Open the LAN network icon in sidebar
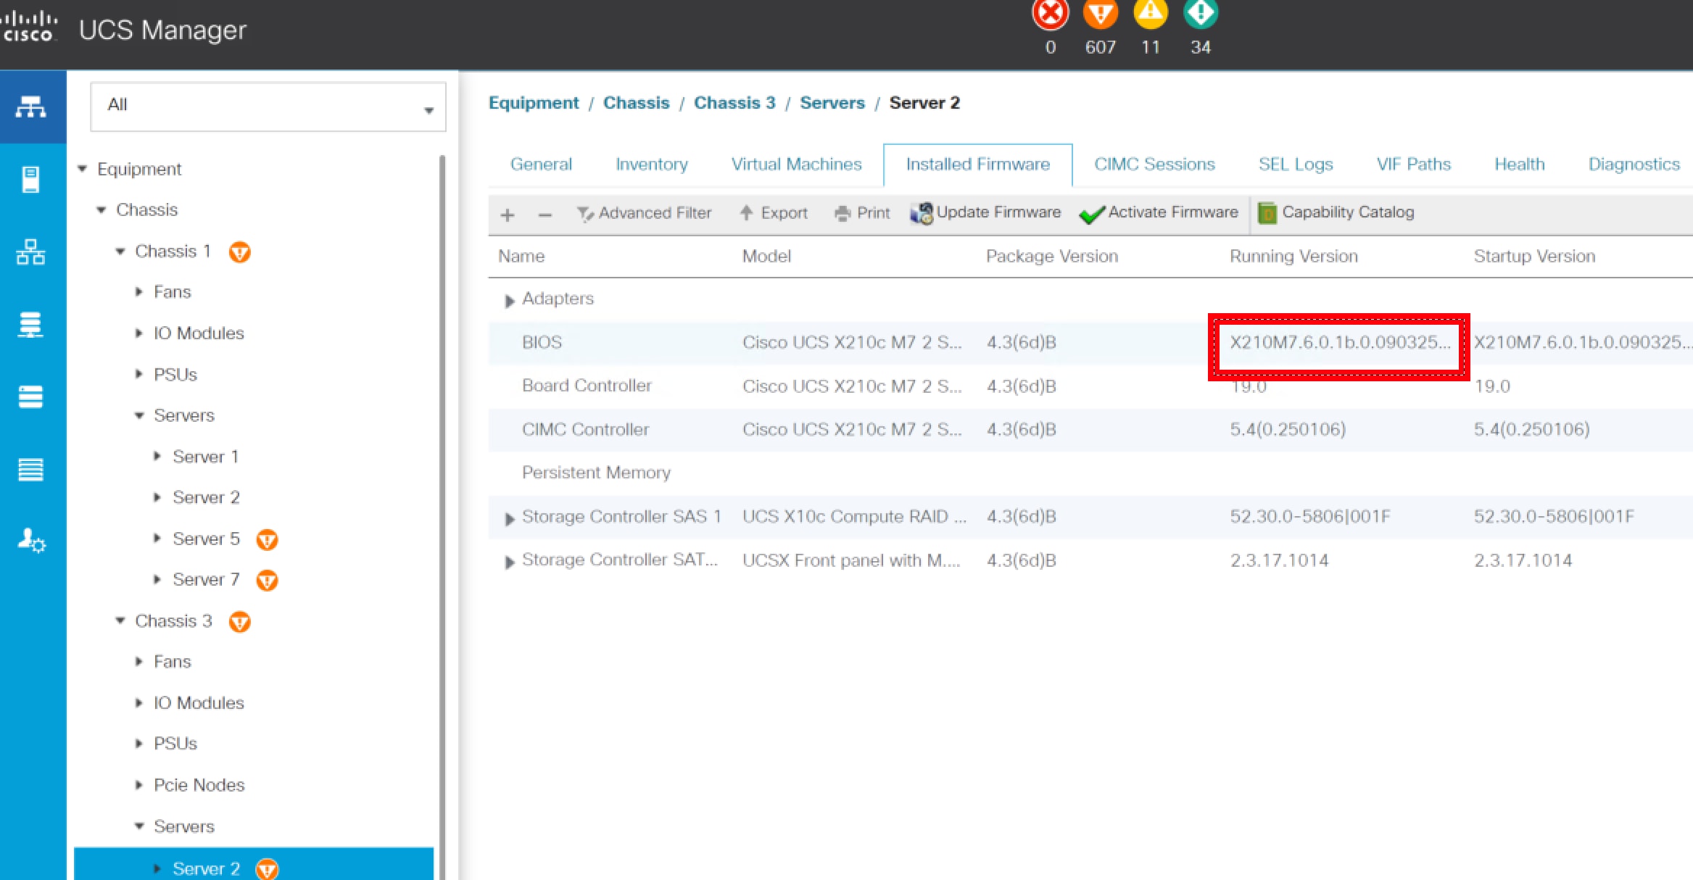The height and width of the screenshot is (880, 1693). [x=30, y=252]
